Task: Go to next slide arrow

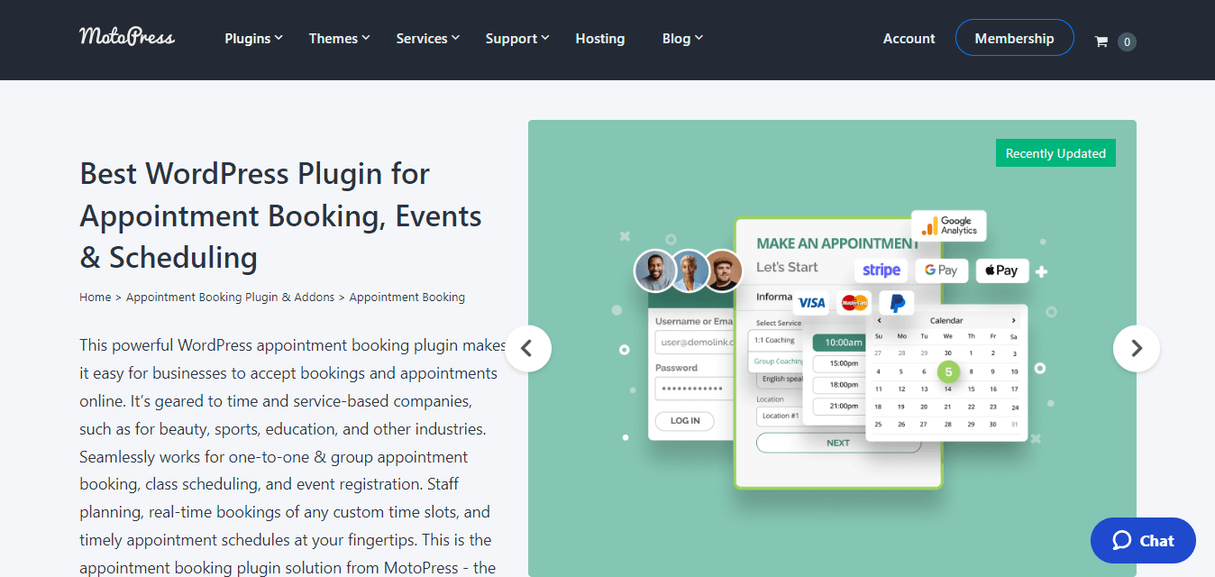Action: (x=1137, y=348)
